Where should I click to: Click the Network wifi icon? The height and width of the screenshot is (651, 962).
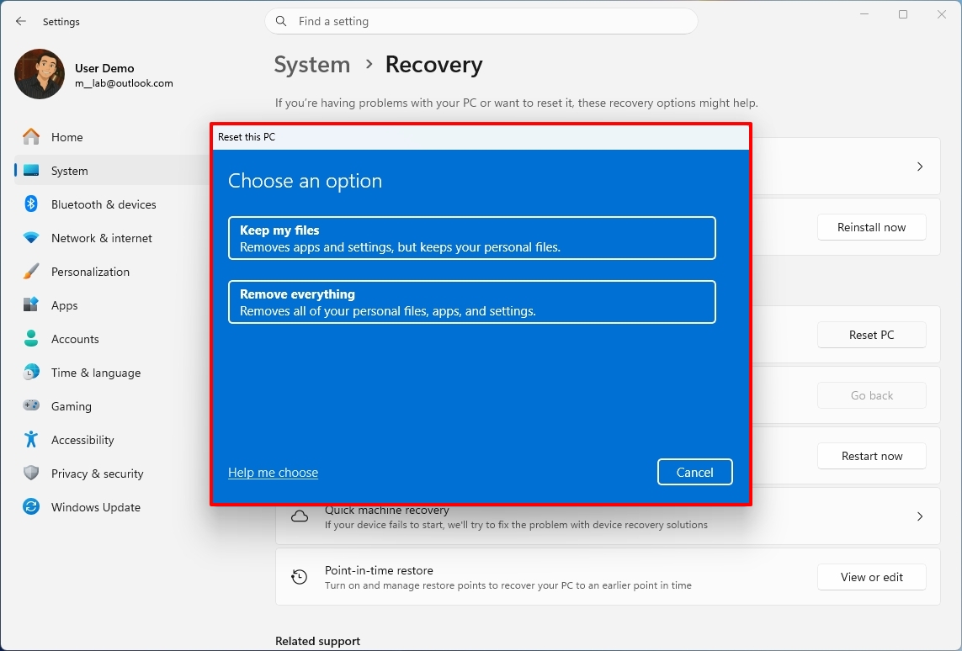click(30, 238)
